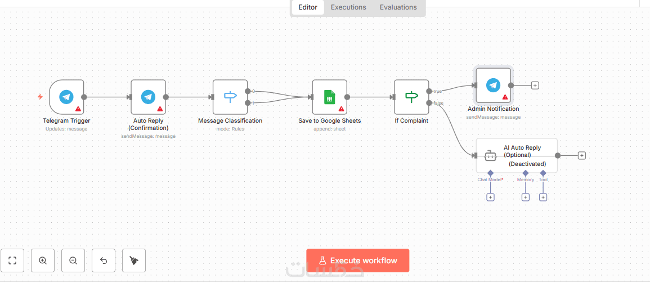
Task: Select the Telegram Trigger node icon
Action: [66, 97]
